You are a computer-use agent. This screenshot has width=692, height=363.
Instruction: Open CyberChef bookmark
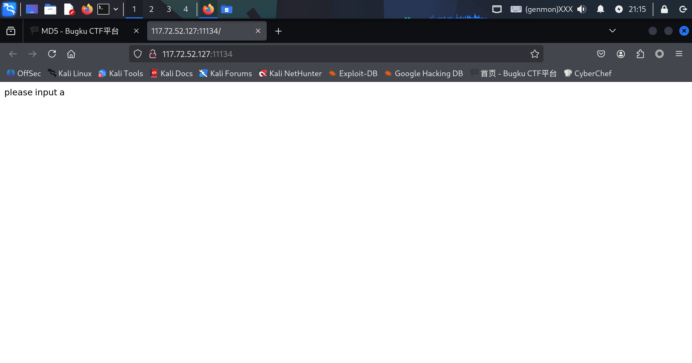[x=588, y=73]
